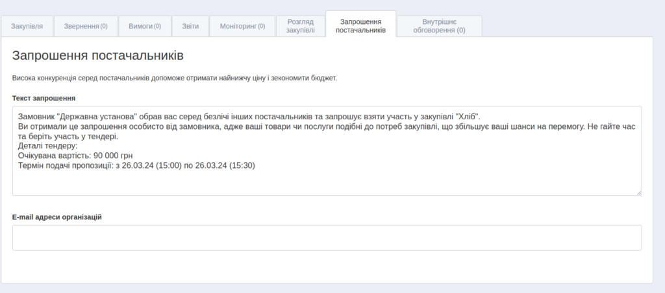
Task: Click the textarea resize handle corner
Action: [x=638, y=193]
